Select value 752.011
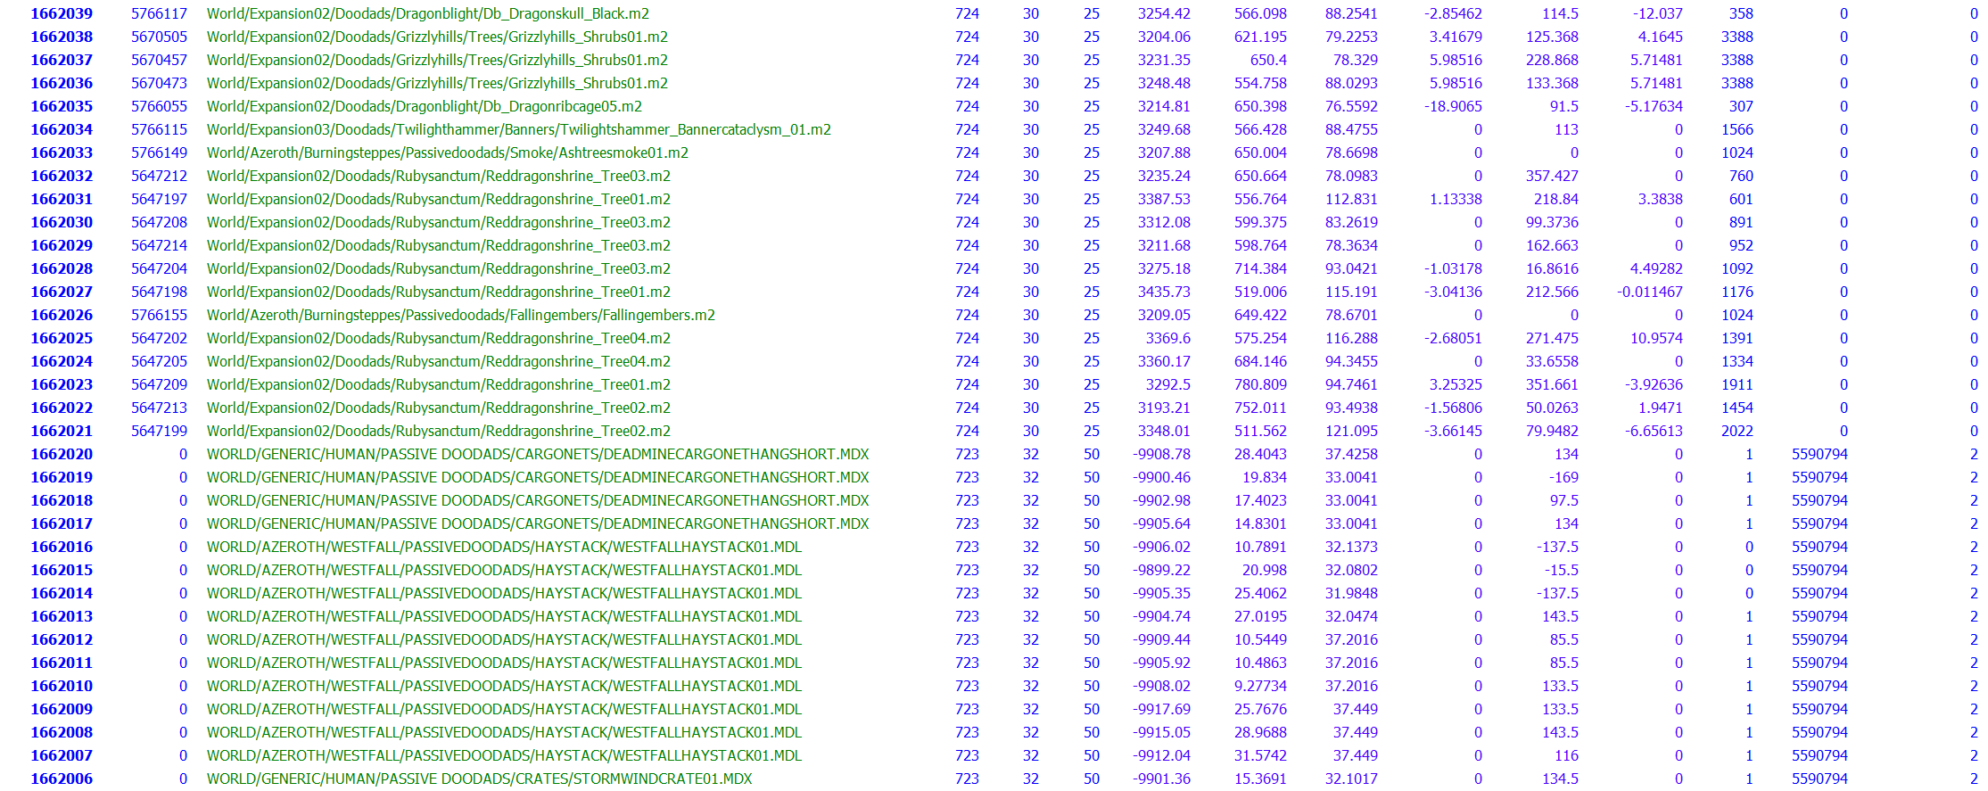 click(x=1260, y=408)
